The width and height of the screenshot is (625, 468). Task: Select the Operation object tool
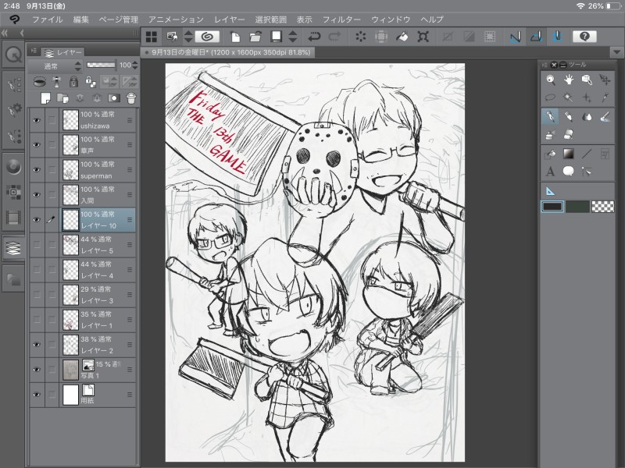tap(587, 80)
